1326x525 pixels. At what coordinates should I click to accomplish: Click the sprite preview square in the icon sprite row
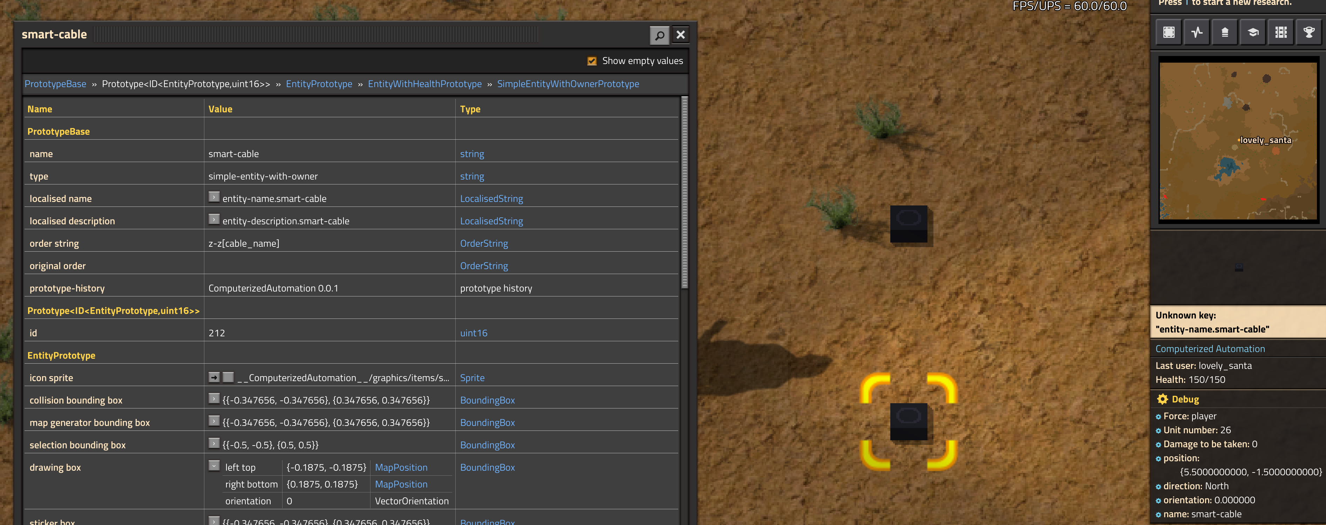click(x=229, y=377)
